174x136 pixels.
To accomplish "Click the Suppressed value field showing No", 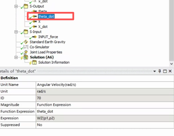I will (x=105, y=125).
